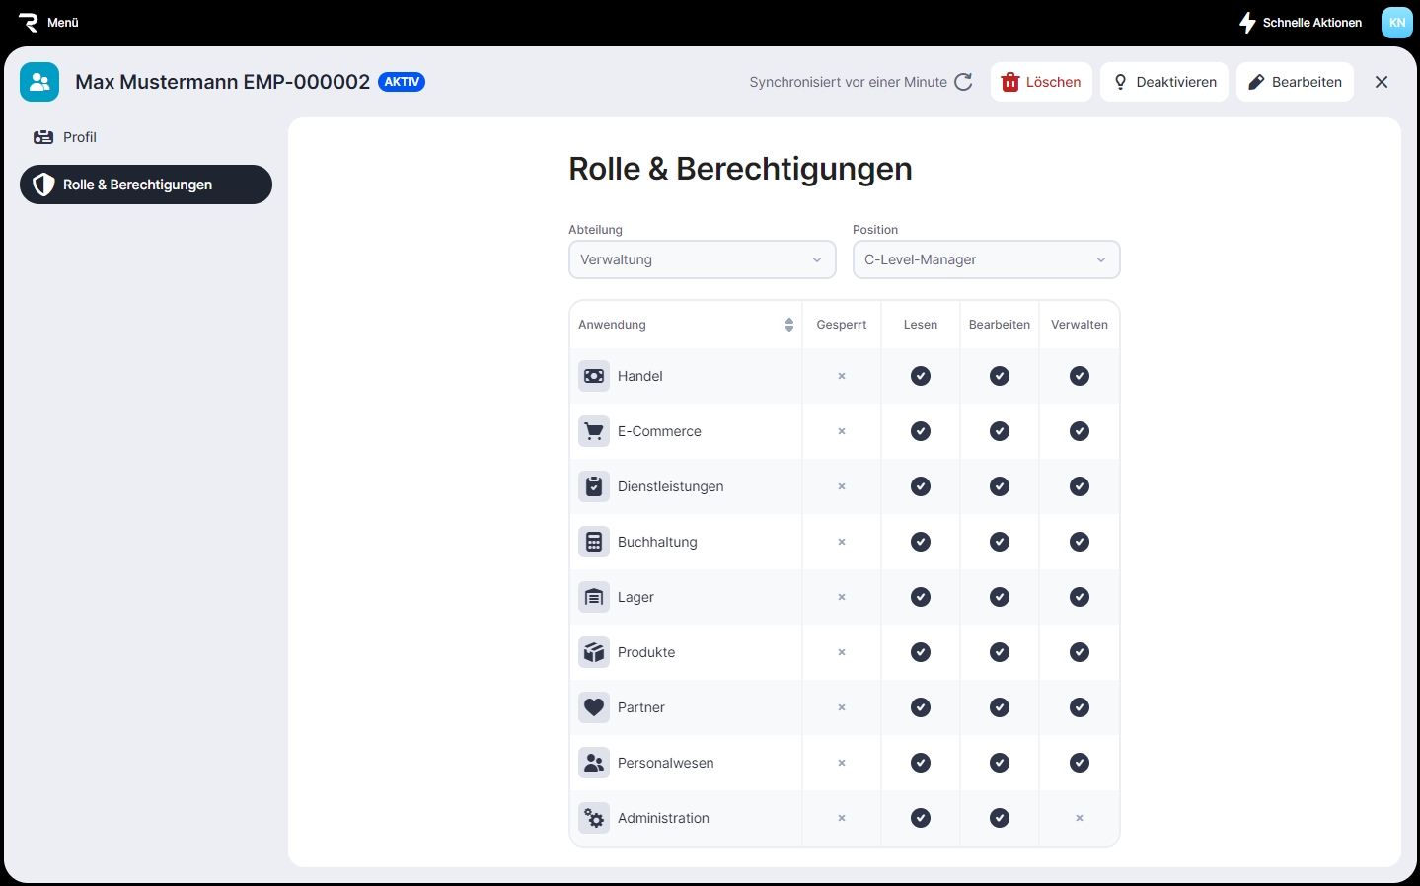
Task: Click the sync refresh icon
Action: (964, 82)
